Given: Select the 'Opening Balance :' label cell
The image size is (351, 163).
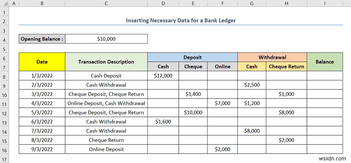Looking at the screenshot, I should pos(42,39).
